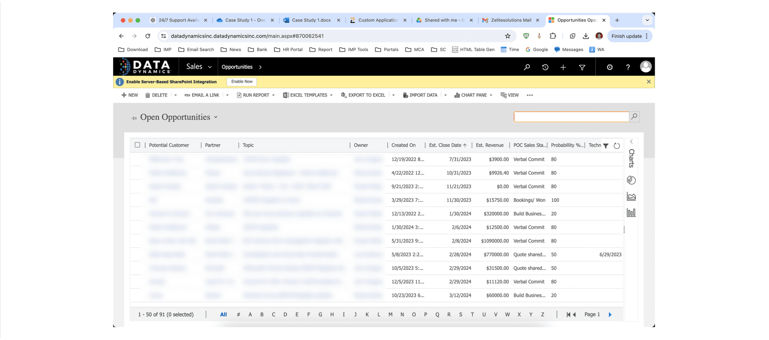The image size is (769, 340).
Task: Open browser downloads icon
Action: click(585, 36)
